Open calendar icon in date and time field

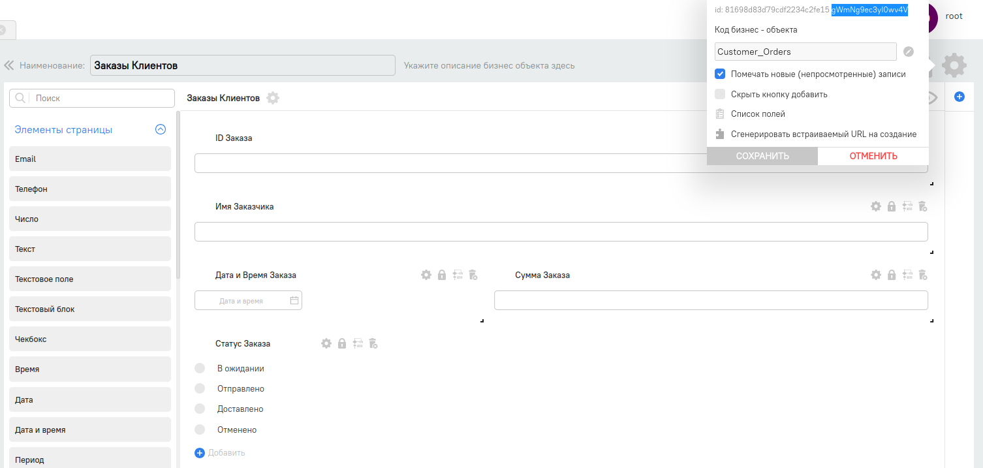coord(294,301)
